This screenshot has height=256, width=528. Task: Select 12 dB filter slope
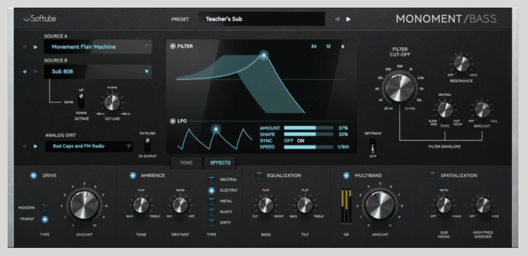click(x=328, y=46)
